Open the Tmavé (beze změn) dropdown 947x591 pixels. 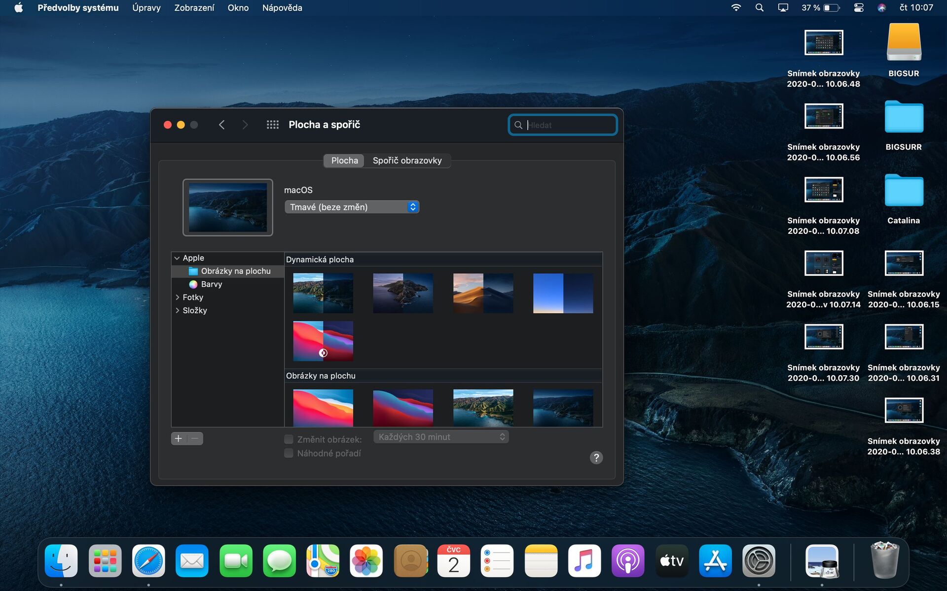click(x=352, y=207)
